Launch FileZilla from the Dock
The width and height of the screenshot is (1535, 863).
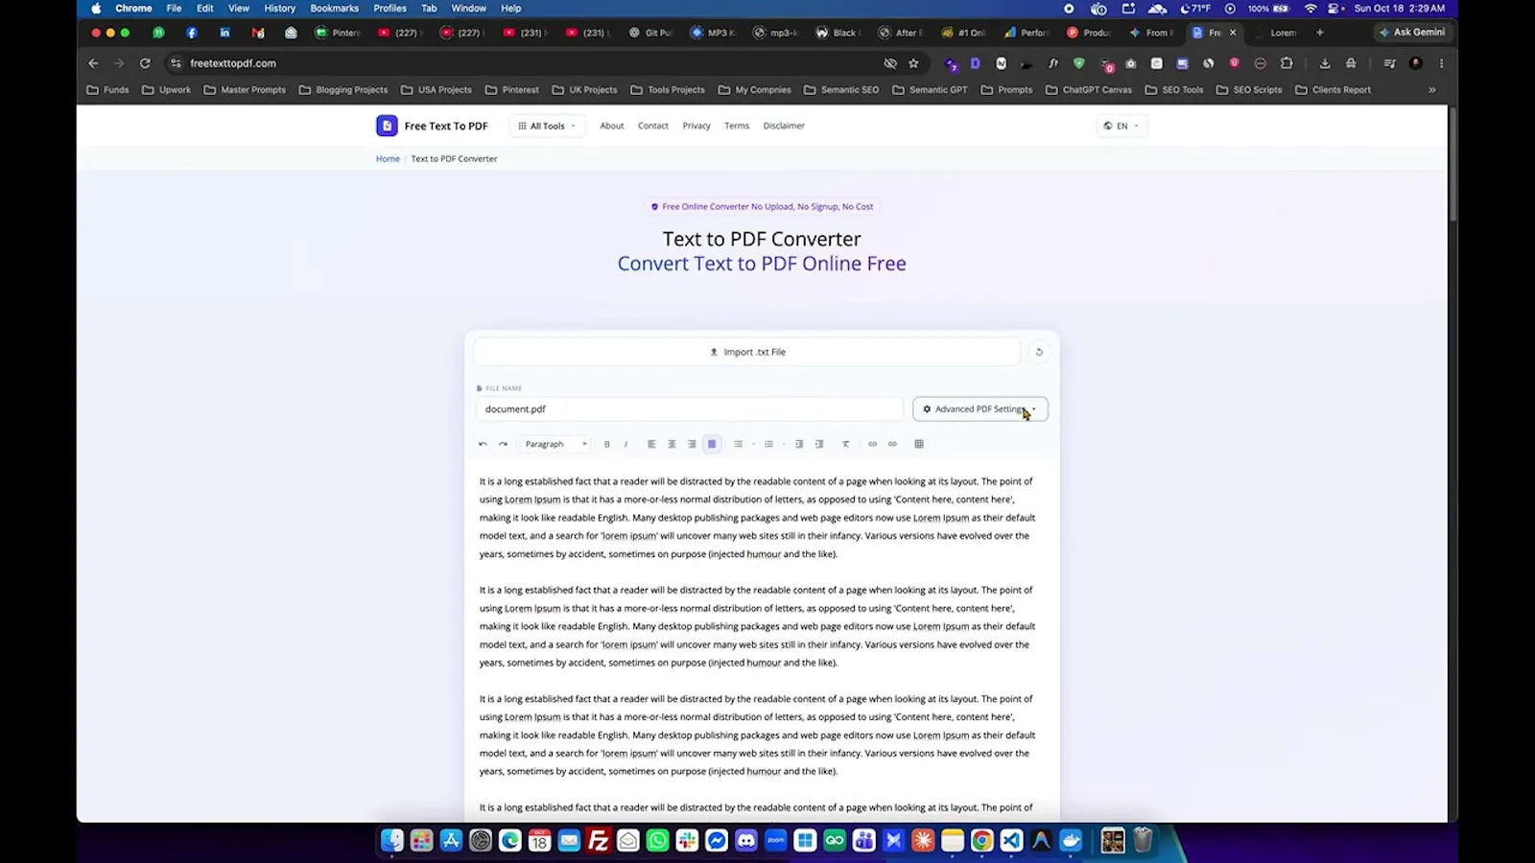tap(599, 841)
